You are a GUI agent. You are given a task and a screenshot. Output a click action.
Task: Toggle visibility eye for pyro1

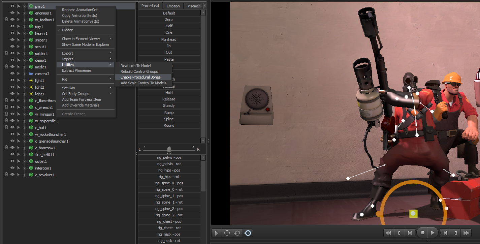pos(12,6)
